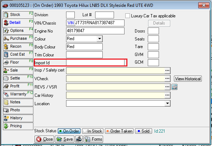Save the vehicle record
Image resolution: width=212 pixels, height=146 pixels.
[x=65, y=139]
